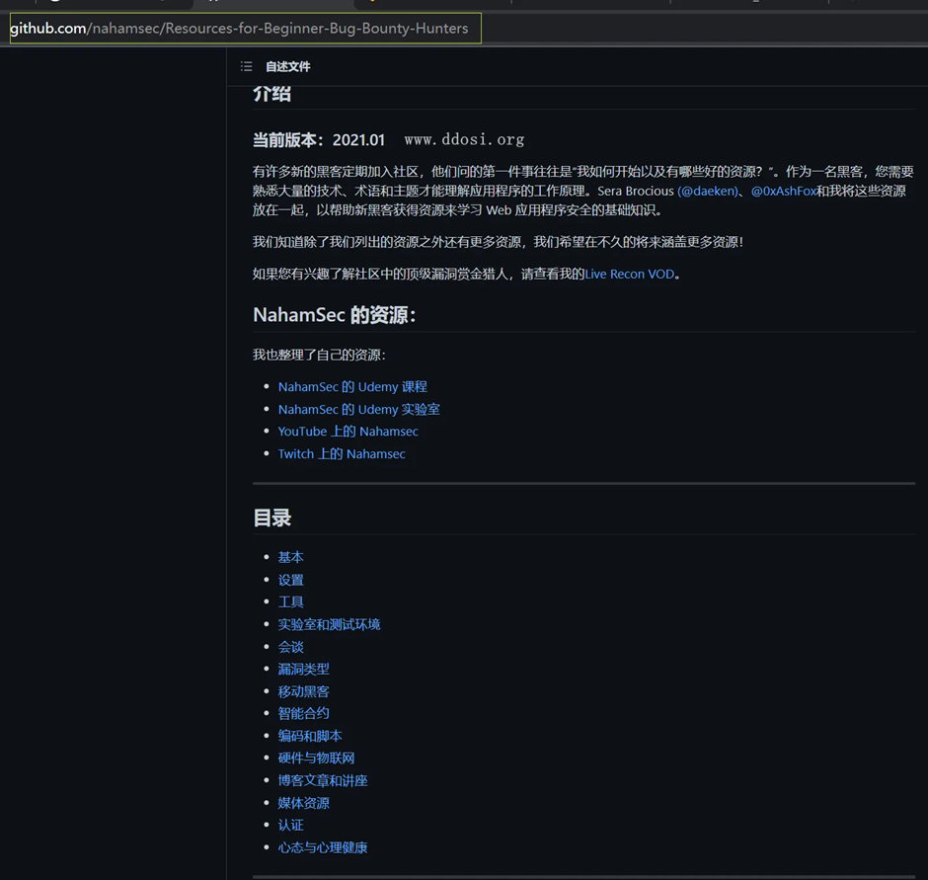Navigate to 博客文章和讲座 section
928x880 pixels.
coord(323,780)
